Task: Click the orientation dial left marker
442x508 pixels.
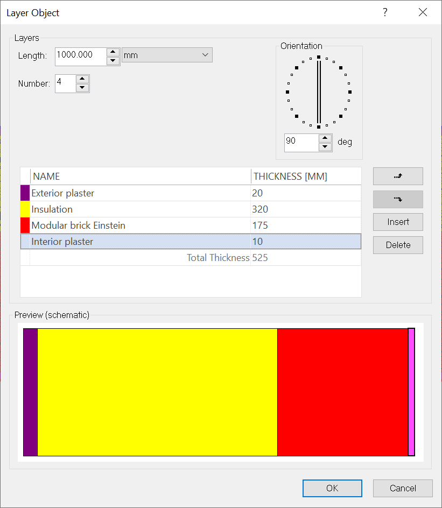Action: 287,92
